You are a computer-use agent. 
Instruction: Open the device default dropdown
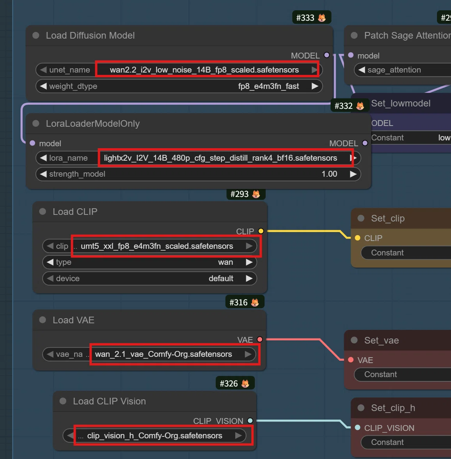(150, 278)
